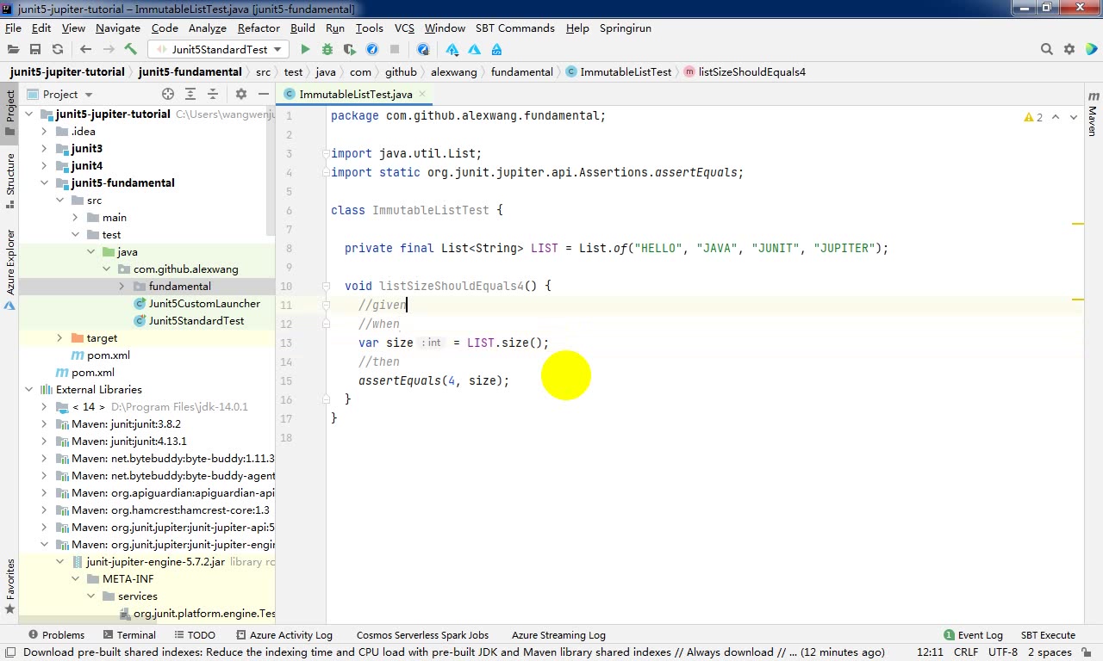Open the TODO tool window
The height and width of the screenshot is (661, 1103).
194,635
